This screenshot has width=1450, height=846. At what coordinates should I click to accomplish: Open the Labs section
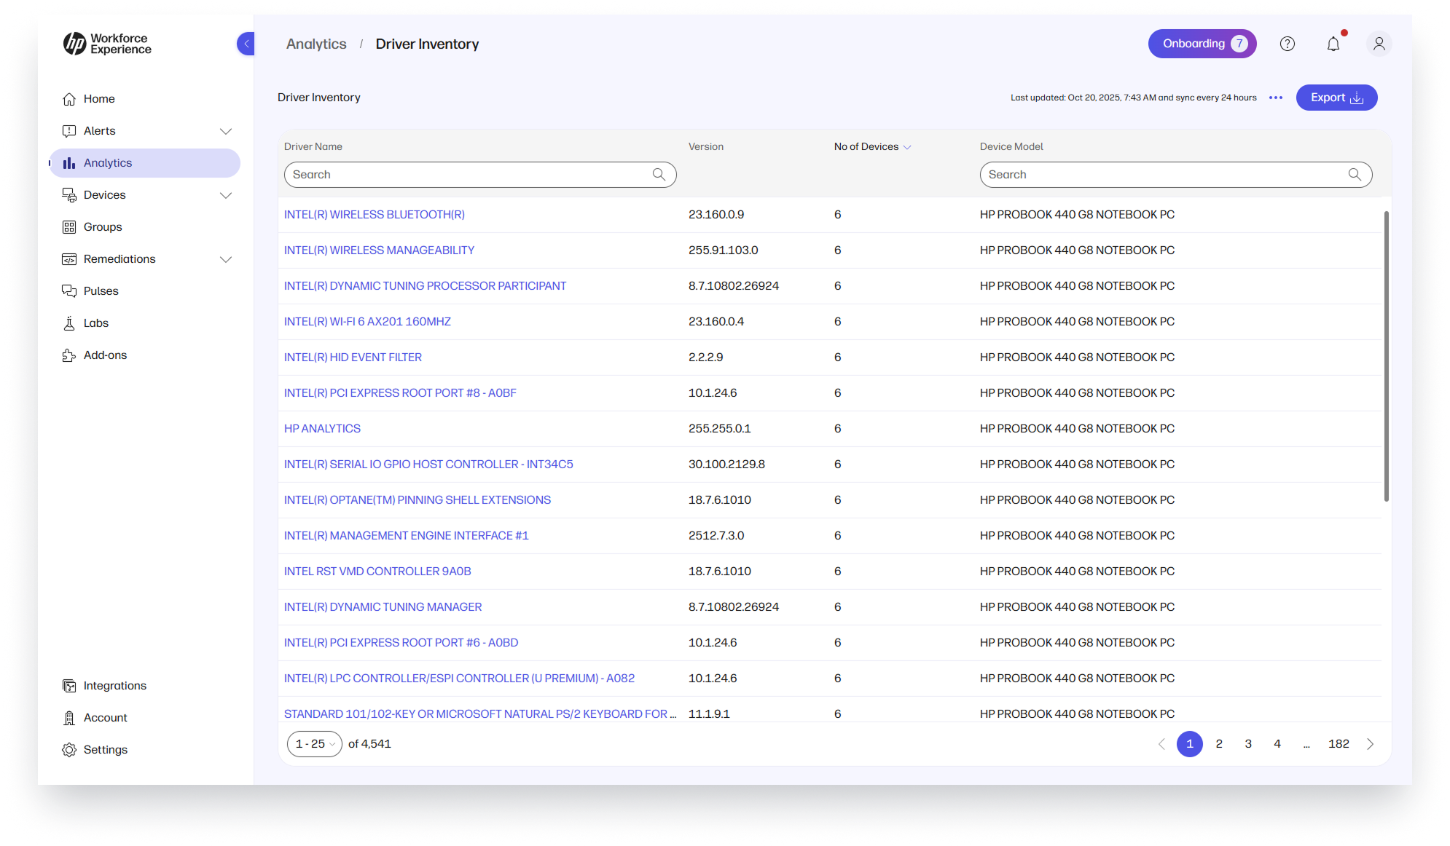(95, 323)
